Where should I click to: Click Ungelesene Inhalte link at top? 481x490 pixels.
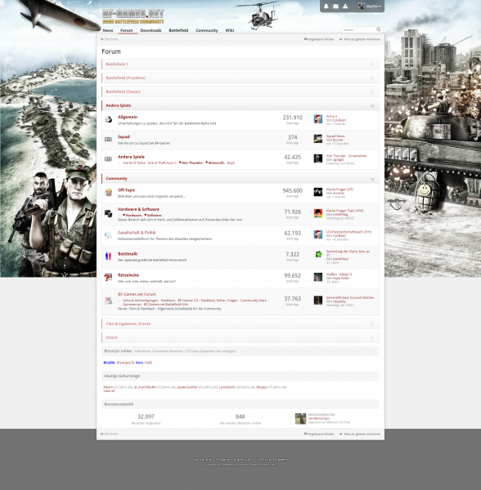pos(319,39)
